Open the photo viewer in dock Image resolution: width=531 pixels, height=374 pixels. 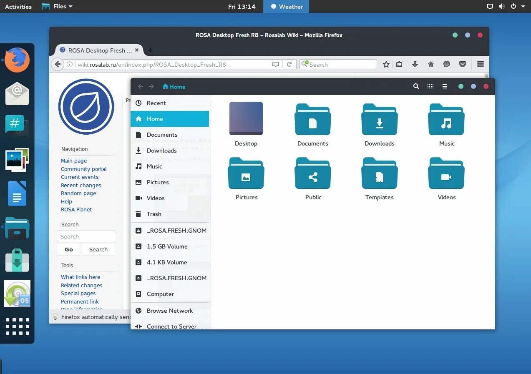[17, 159]
